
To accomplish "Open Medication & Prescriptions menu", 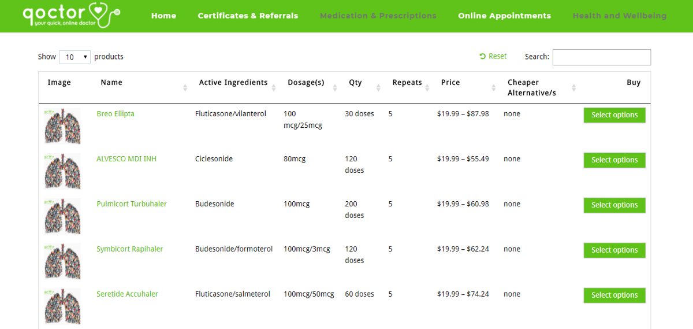I will pos(378,16).
